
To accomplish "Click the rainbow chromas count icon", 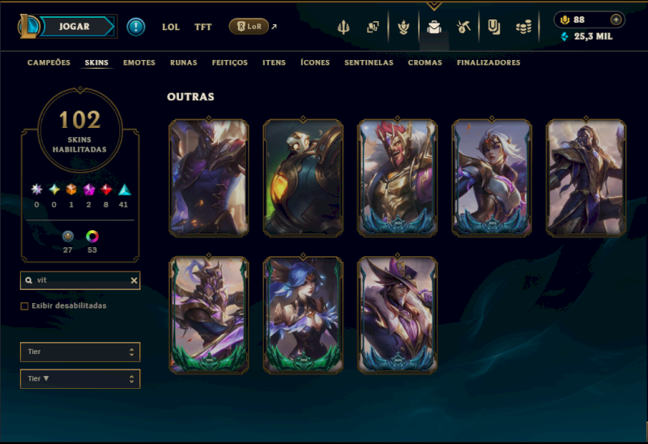I will click(x=92, y=237).
